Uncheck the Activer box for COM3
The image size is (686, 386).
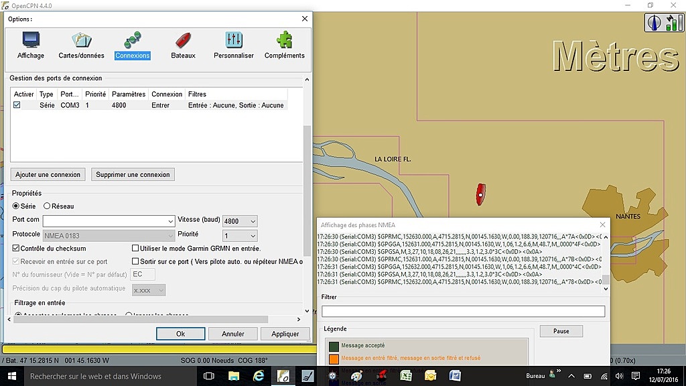pyautogui.click(x=17, y=105)
